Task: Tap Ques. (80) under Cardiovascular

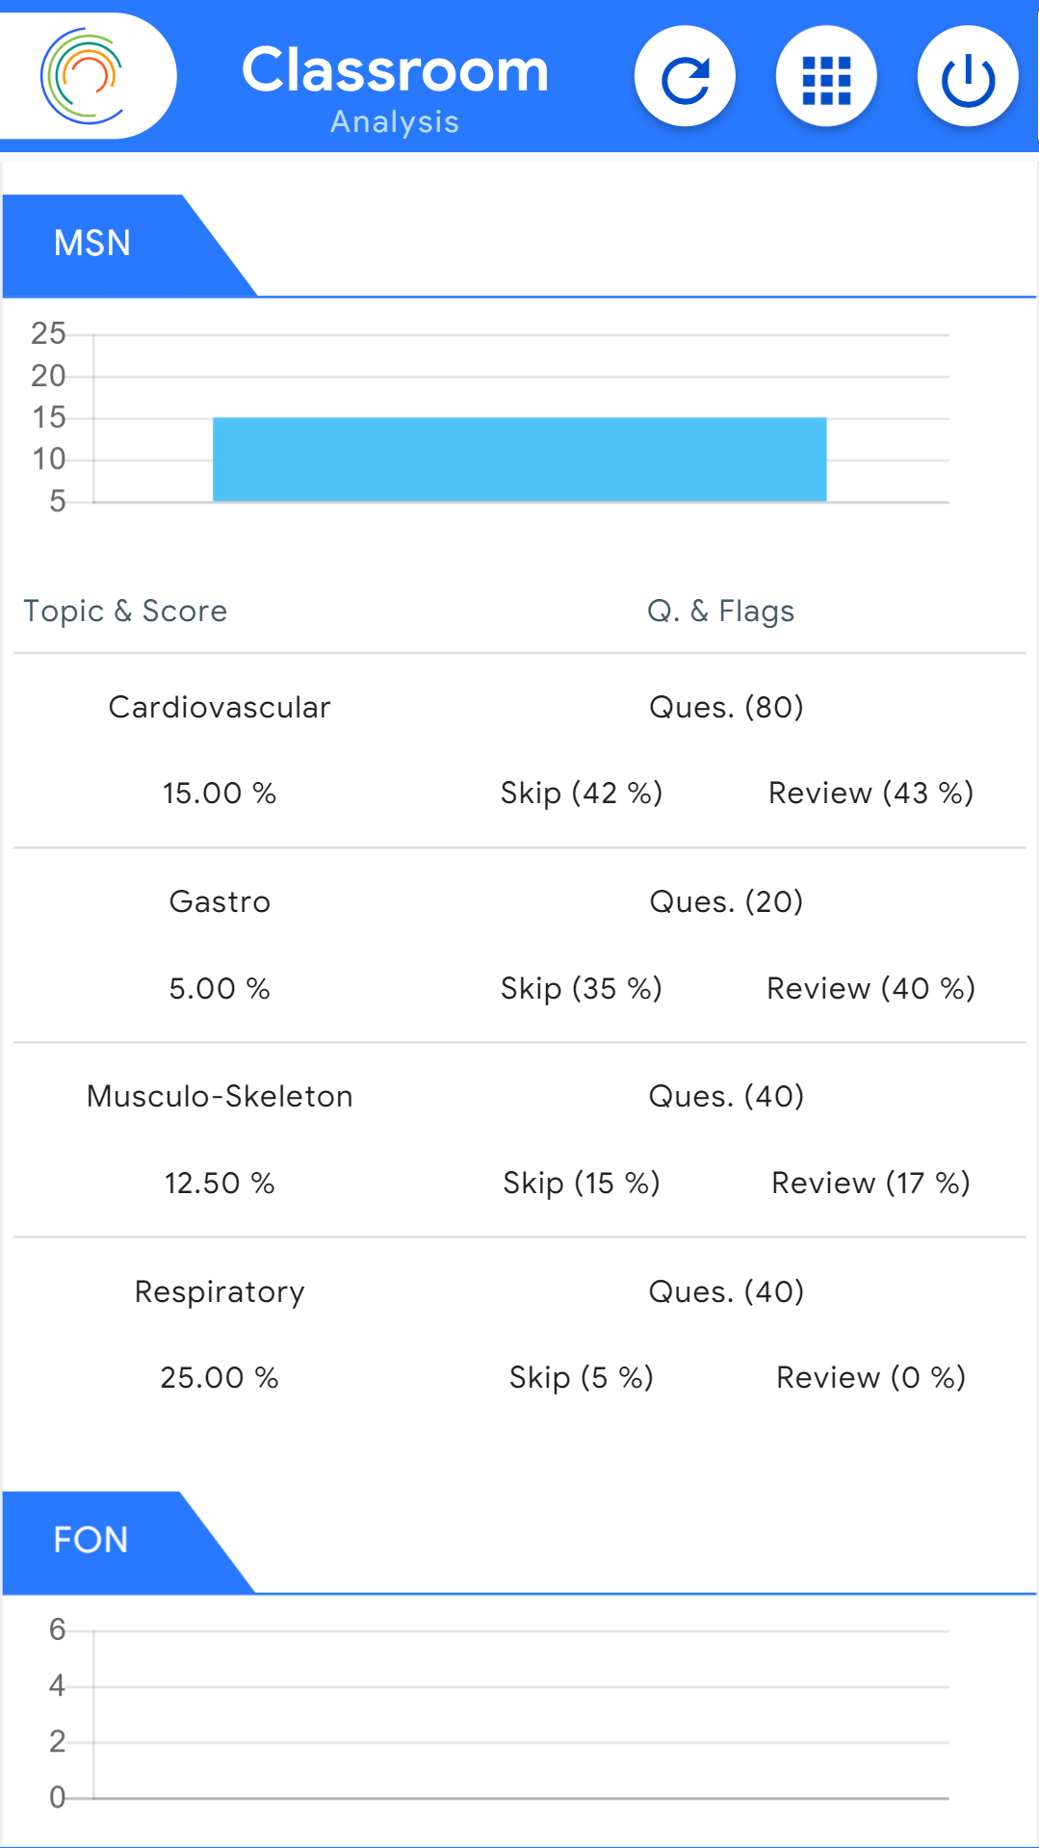Action: (x=727, y=708)
